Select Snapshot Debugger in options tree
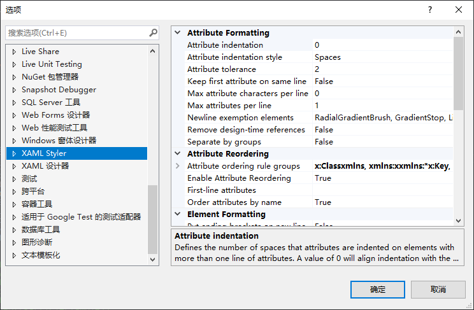The width and height of the screenshot is (474, 310). tap(59, 90)
